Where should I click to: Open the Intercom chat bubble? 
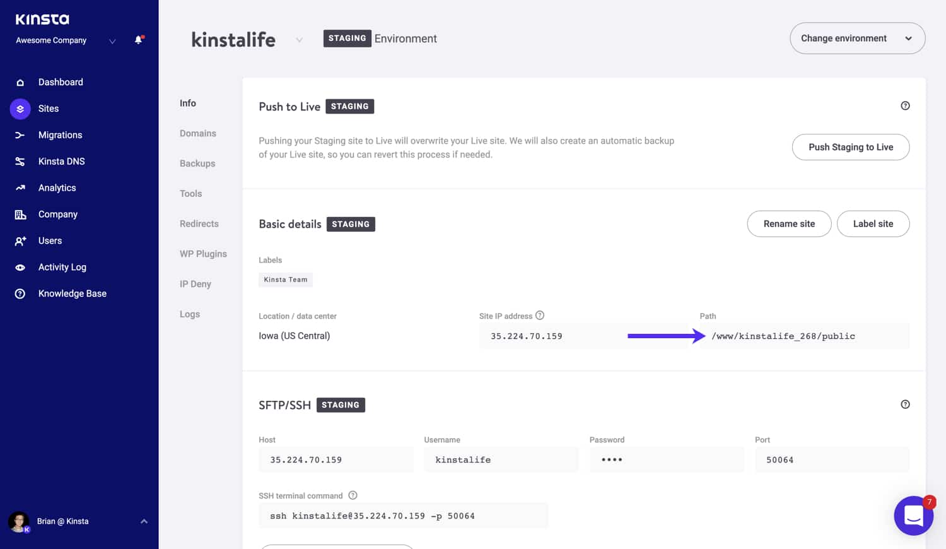914,516
